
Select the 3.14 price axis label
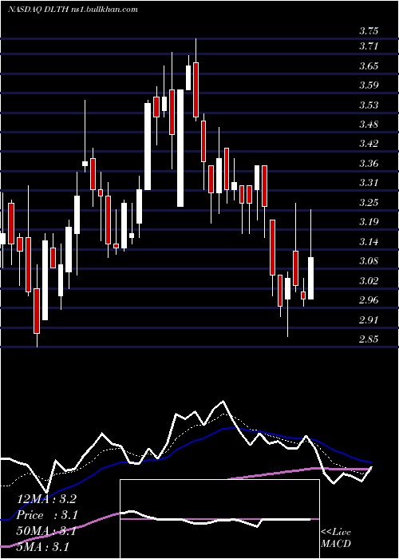pos(369,242)
